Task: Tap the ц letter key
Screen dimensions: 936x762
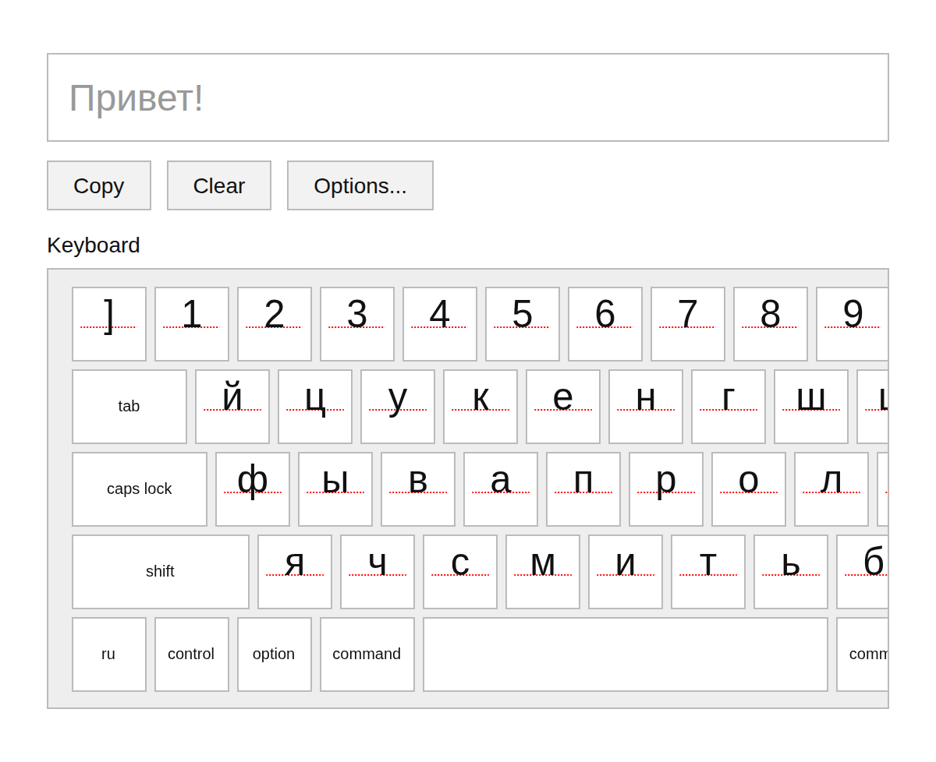Action: pyautogui.click(x=315, y=407)
